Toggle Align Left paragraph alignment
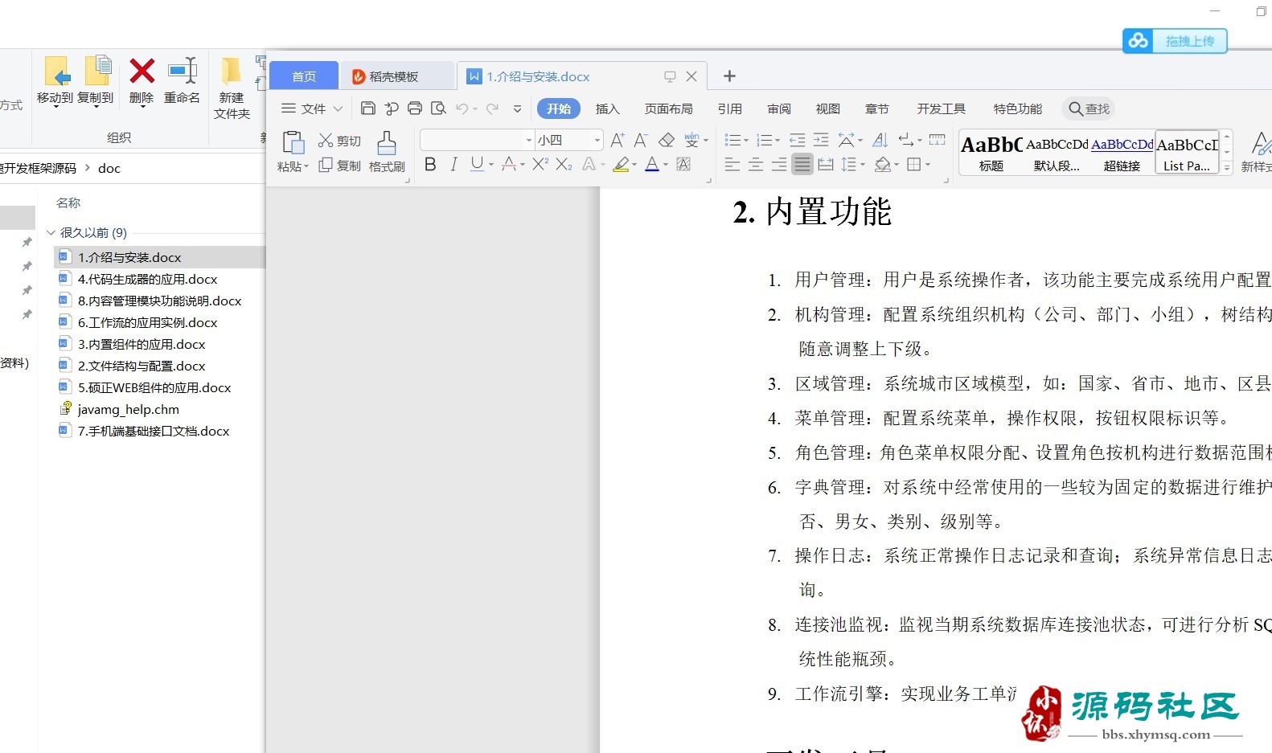This screenshot has width=1272, height=753. pyautogui.click(x=732, y=165)
